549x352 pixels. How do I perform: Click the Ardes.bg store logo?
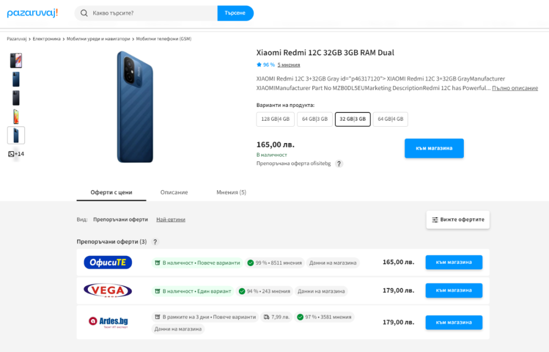[108, 321]
